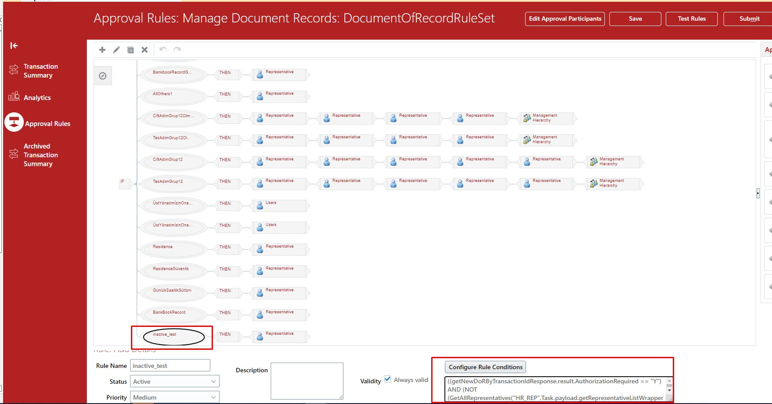Delete the selected rule using the X icon
The width and height of the screenshot is (772, 404).
click(145, 50)
